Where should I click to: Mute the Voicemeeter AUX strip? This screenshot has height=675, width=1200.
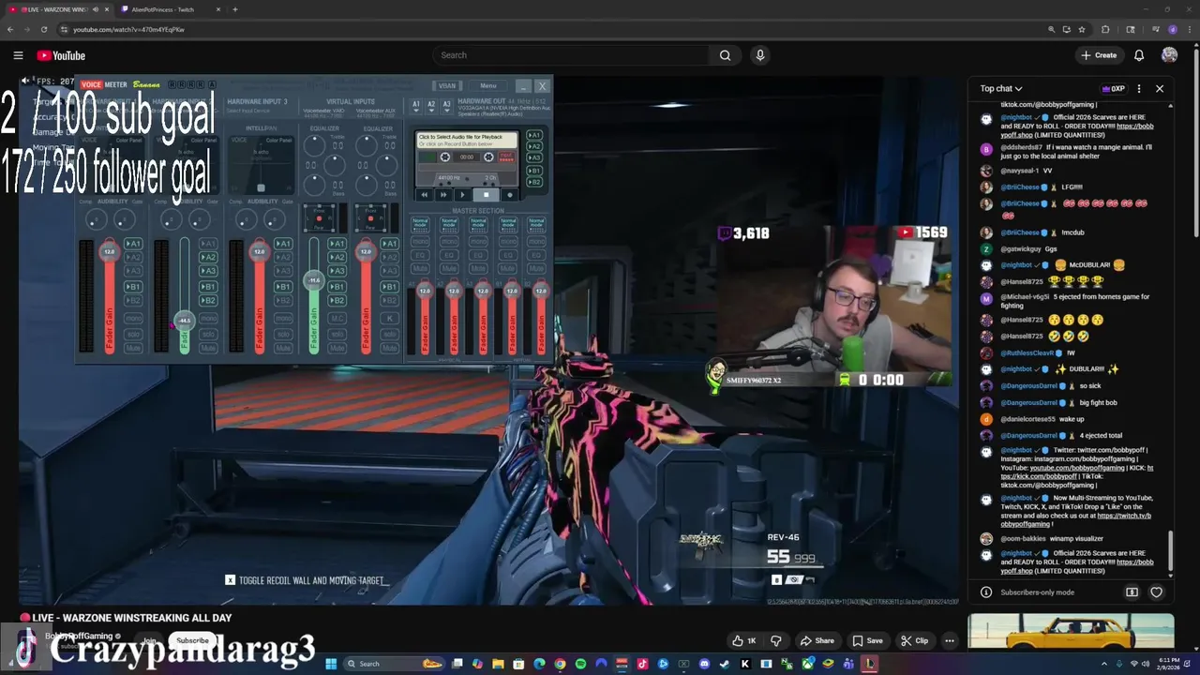coord(389,348)
